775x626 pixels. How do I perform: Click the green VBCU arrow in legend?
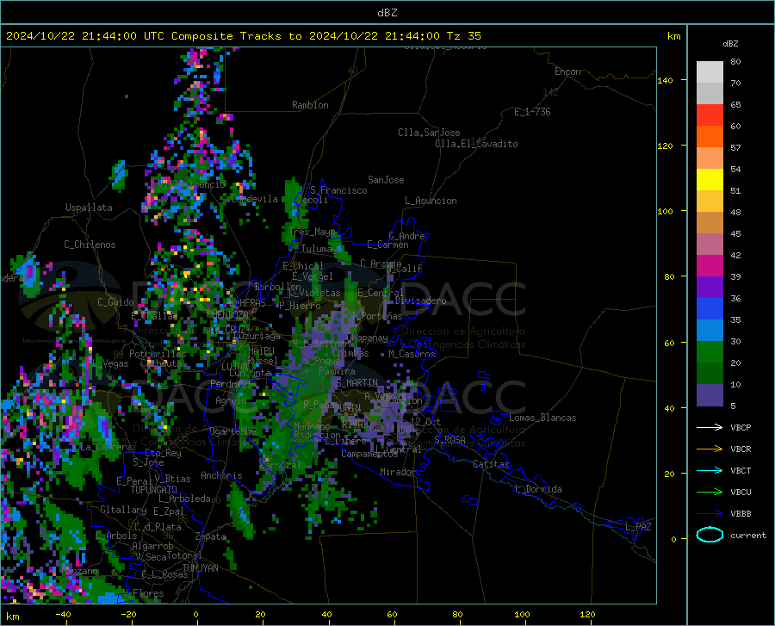click(710, 492)
